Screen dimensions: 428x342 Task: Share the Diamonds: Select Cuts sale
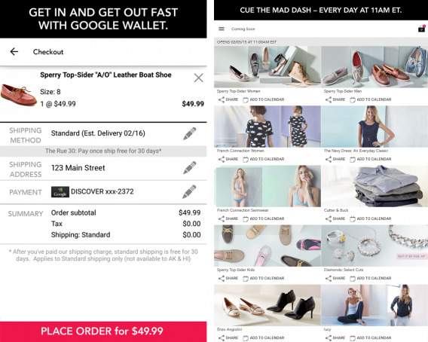[335, 278]
